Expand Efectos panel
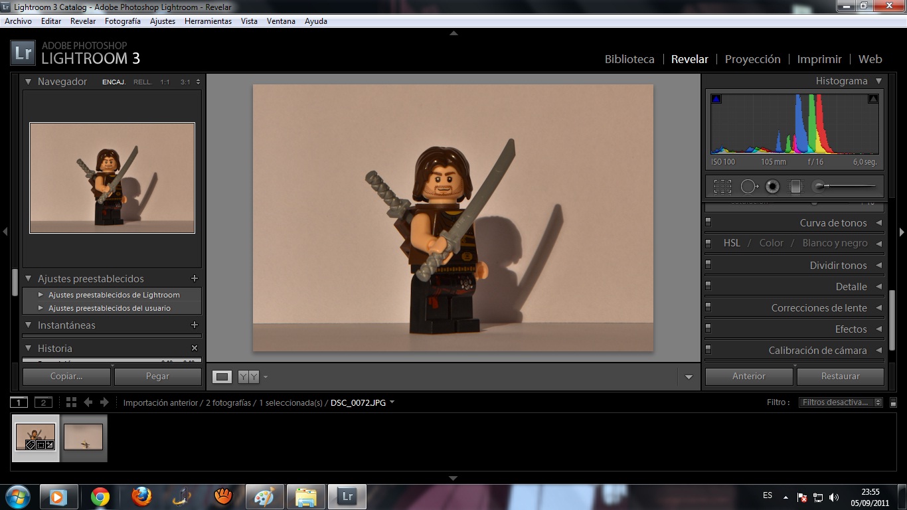Screen dimensions: 907x510 coord(879,329)
